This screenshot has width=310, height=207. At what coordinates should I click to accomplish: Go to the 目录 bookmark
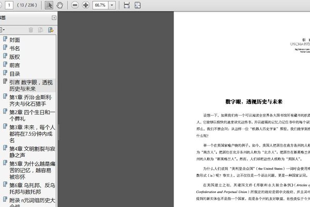(x=14, y=74)
